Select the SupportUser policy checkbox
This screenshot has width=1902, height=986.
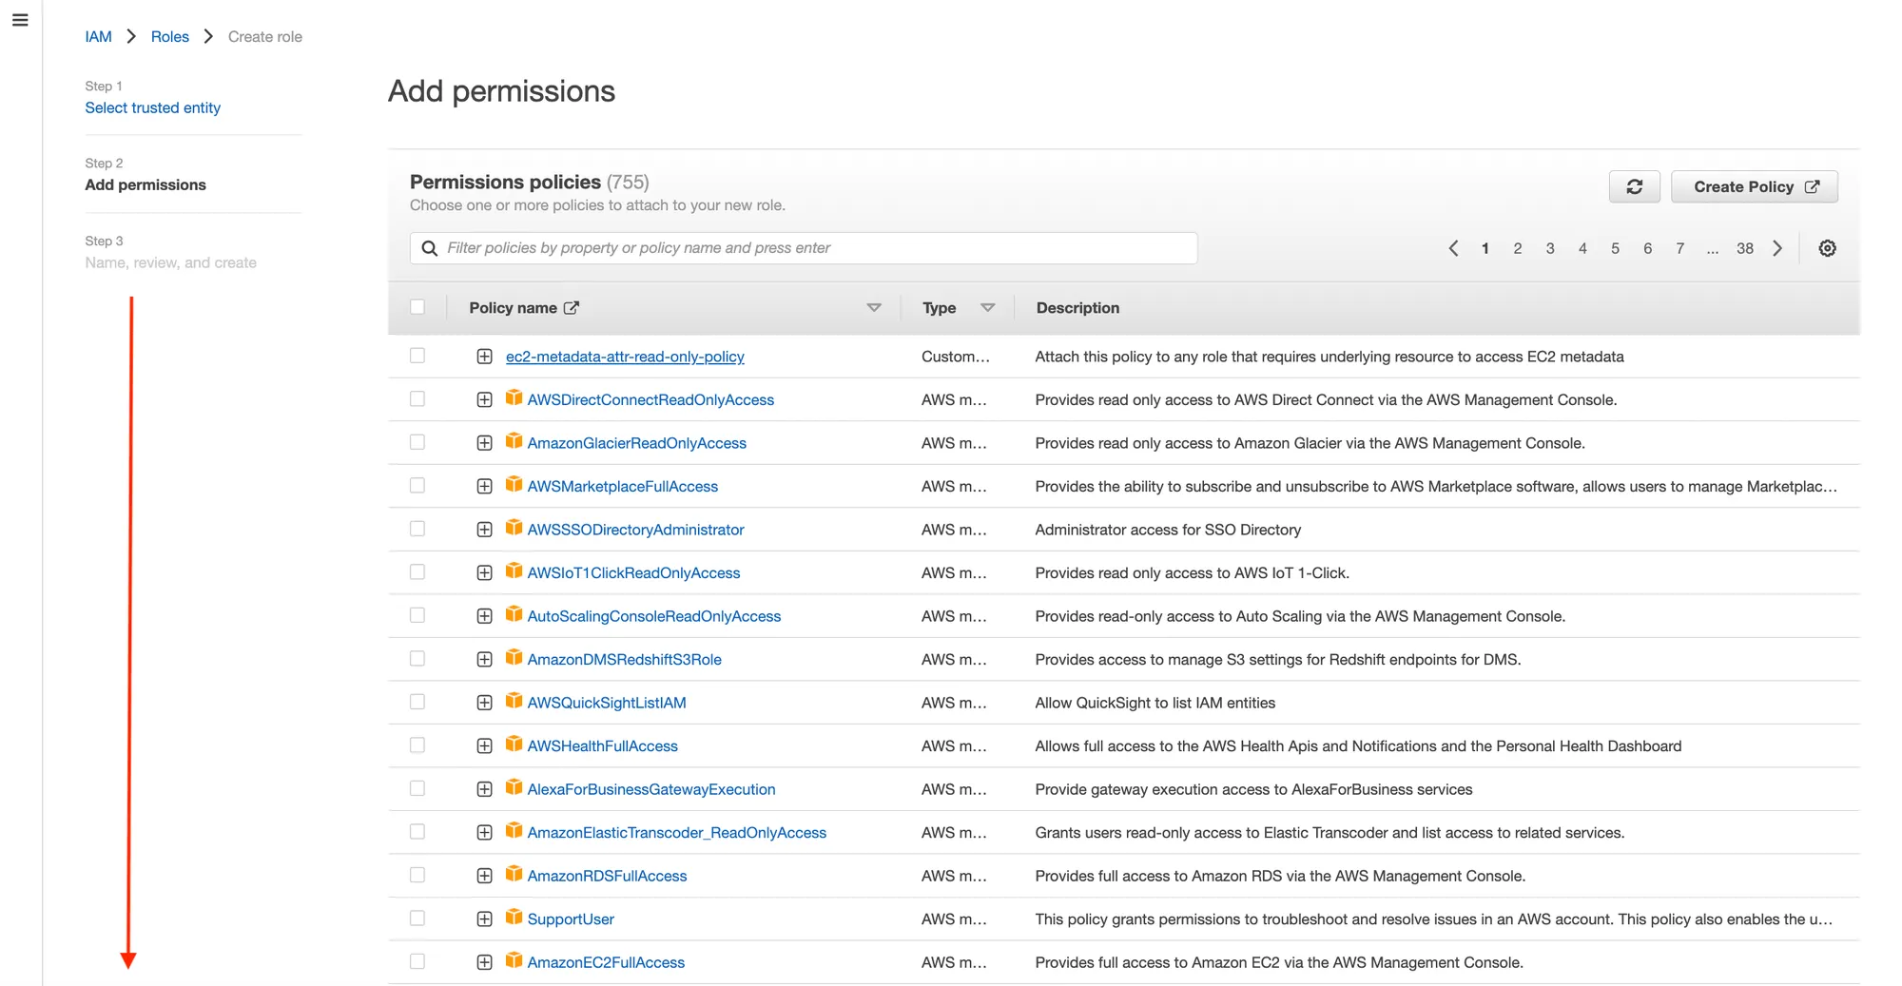click(x=417, y=918)
